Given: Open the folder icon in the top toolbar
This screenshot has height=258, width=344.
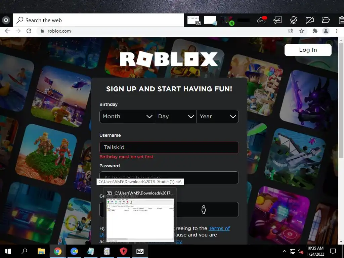Looking at the screenshot, I should (326, 20).
